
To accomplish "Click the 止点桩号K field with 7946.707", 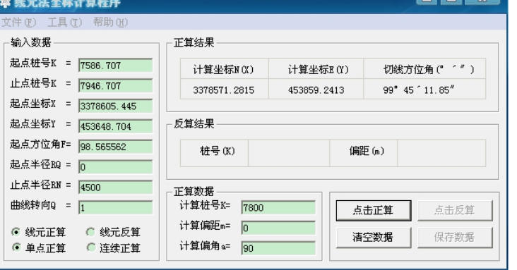I will 115,86.
